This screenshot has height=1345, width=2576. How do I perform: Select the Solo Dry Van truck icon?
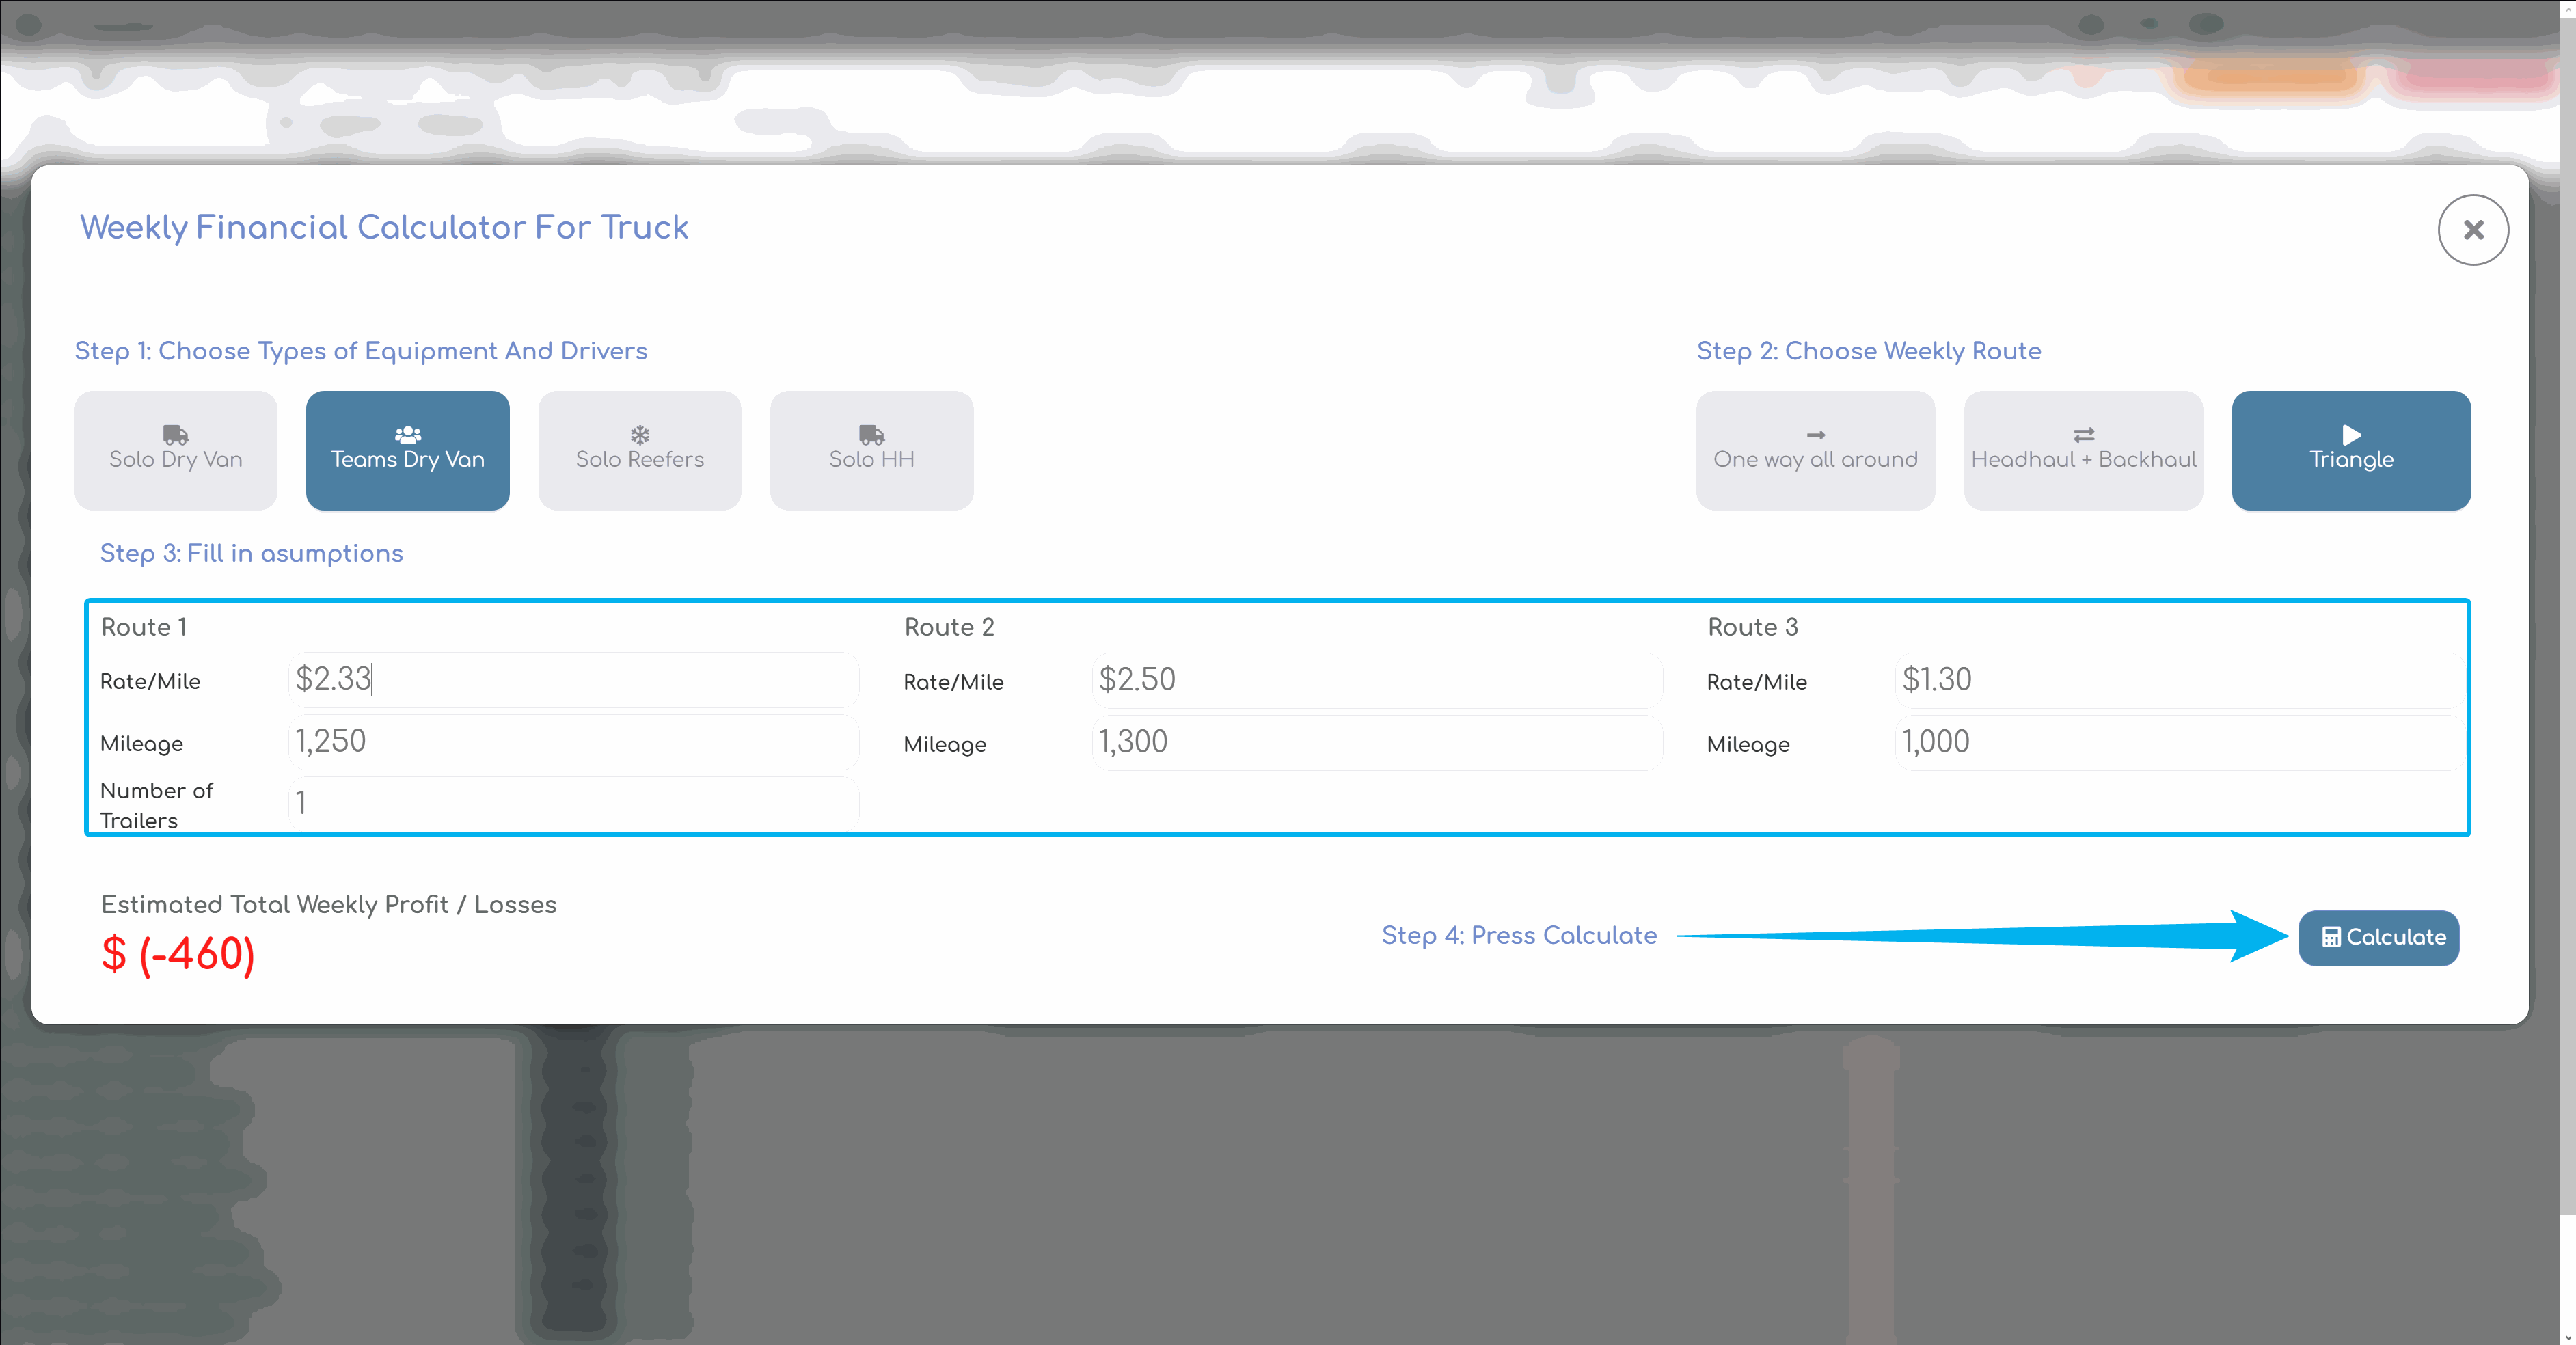pyautogui.click(x=175, y=434)
